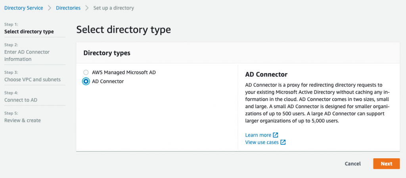This screenshot has height=178, width=406.
Task: Click breadcrumb chevron after Directory Service
Action: [x=50, y=8]
